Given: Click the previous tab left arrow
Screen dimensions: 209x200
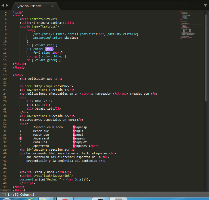Looking at the screenshot, I should coord(3,6).
